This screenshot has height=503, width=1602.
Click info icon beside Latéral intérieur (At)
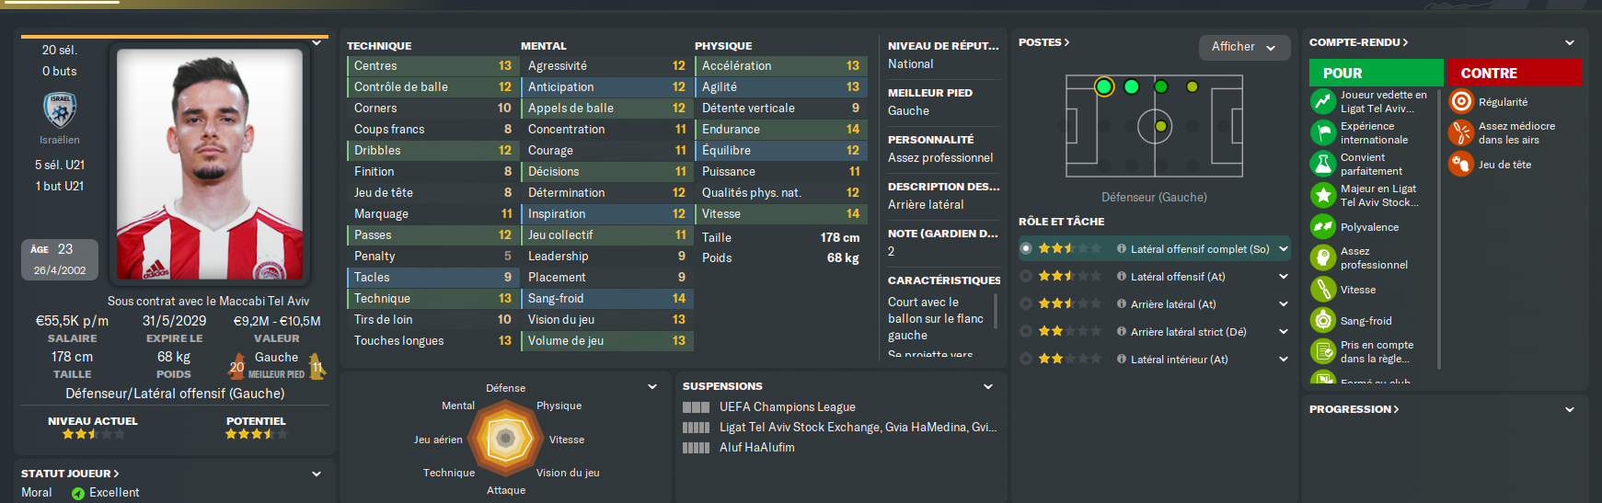point(1122,360)
